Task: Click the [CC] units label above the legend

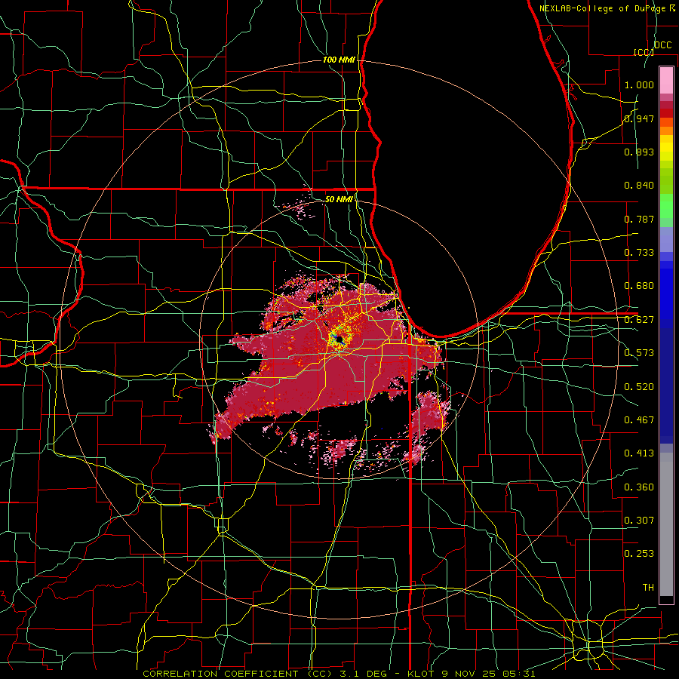Action: [644, 52]
